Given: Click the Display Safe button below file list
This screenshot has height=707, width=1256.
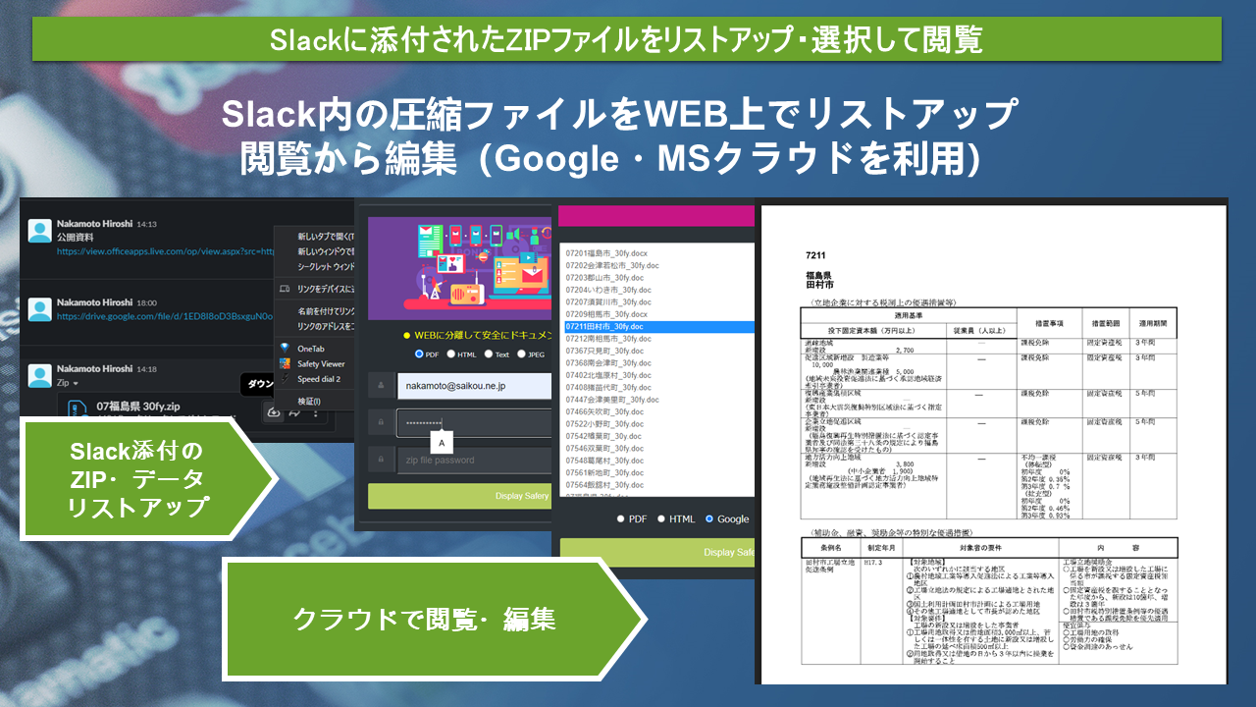Looking at the screenshot, I should point(657,553).
